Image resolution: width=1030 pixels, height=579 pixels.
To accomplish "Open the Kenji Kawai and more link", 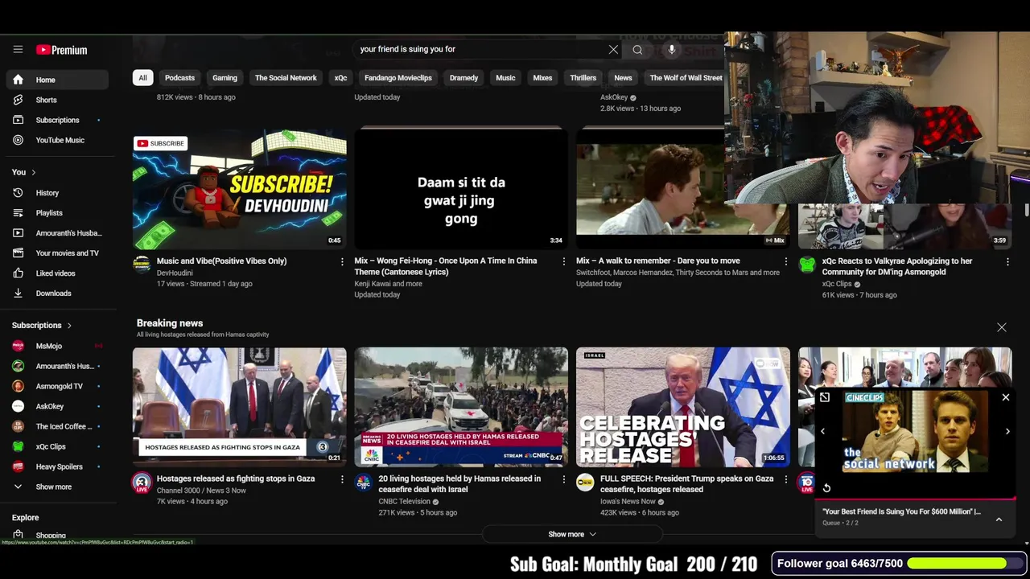I will click(x=388, y=284).
